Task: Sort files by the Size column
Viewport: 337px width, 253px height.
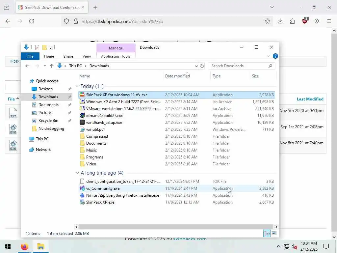Action: click(x=255, y=76)
